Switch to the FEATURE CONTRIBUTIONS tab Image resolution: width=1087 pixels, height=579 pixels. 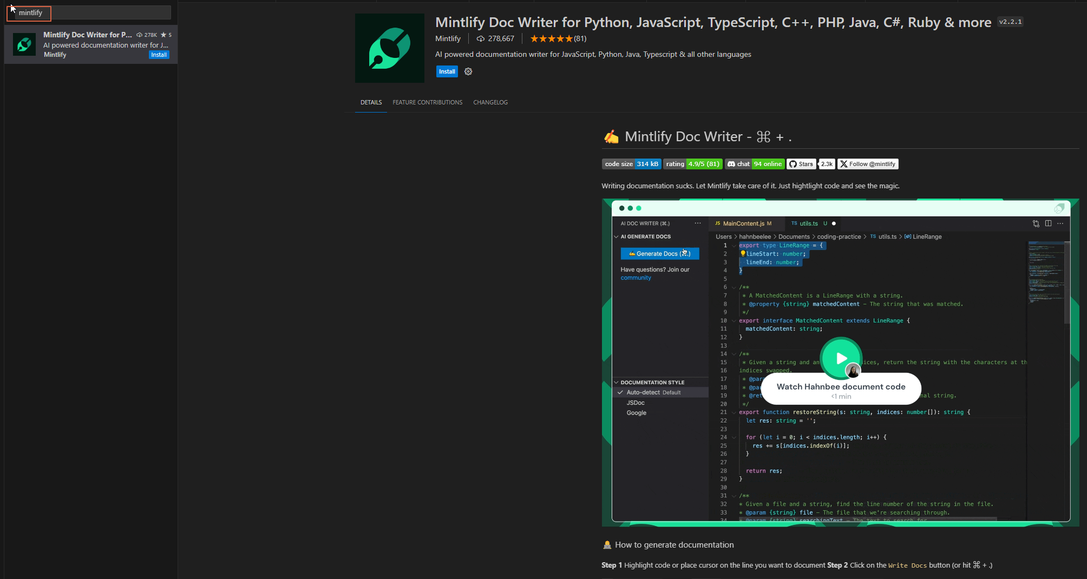tap(427, 102)
